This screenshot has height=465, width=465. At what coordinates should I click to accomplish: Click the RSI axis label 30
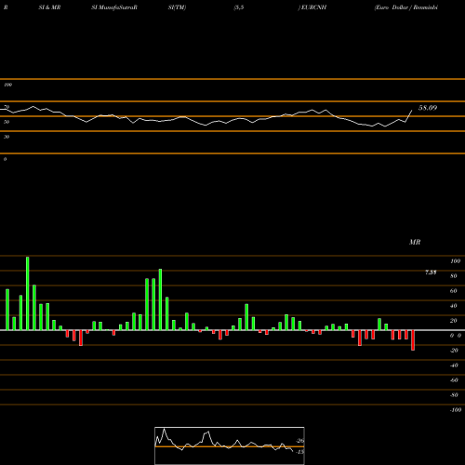pyautogui.click(x=7, y=137)
